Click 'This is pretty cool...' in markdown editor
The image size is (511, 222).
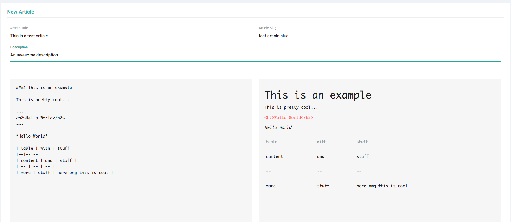(x=43, y=100)
